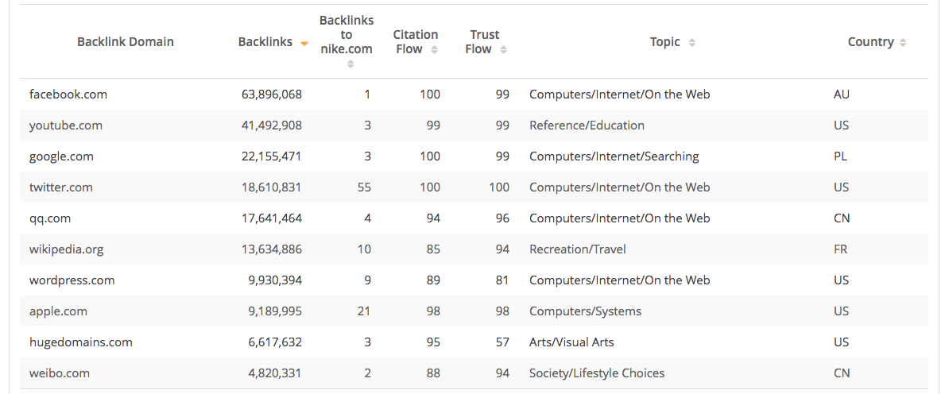Click the PL country code for google.com
945x394 pixels.
click(x=840, y=156)
